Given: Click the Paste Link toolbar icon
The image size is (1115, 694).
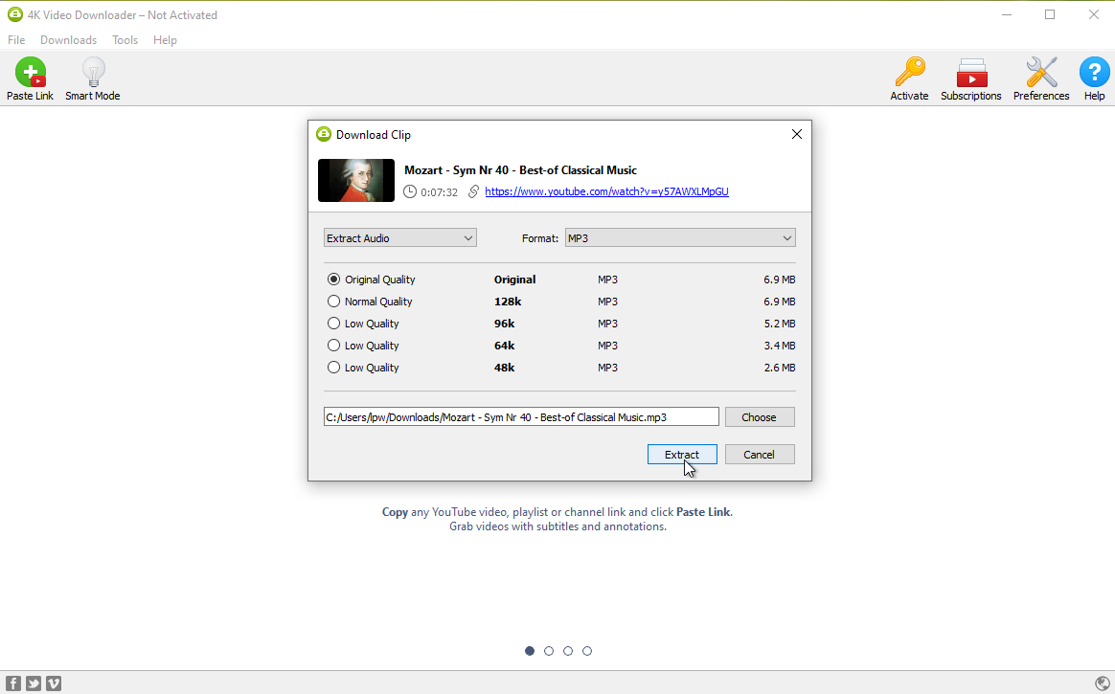Looking at the screenshot, I should click(30, 74).
